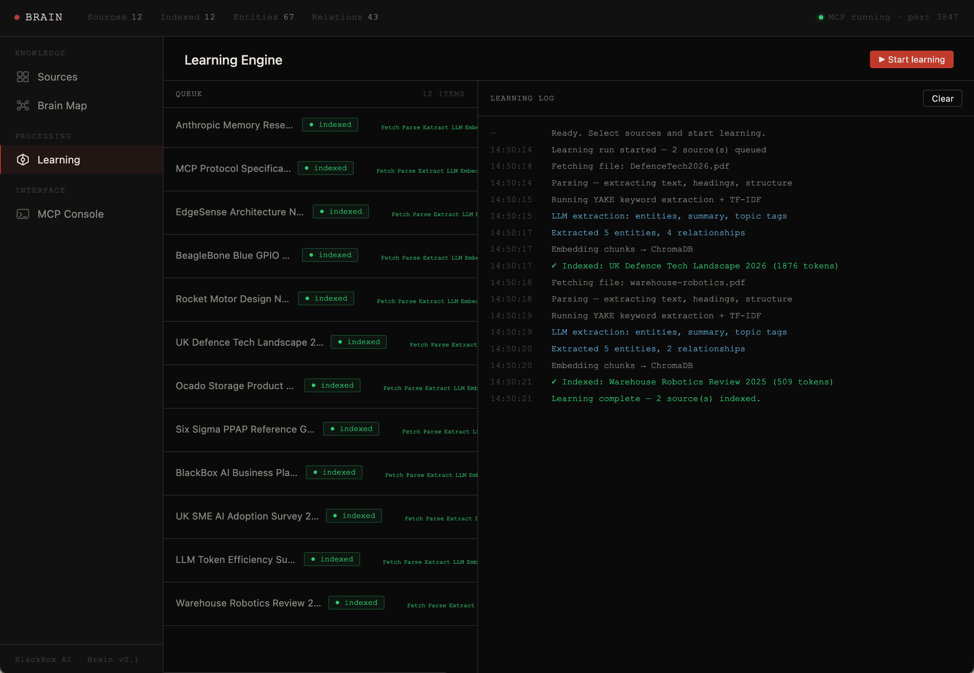Screen dimensions: 974x673
Task: Click the 'BlackBox AI · Brain v0.1' footer
Action: (77, 659)
